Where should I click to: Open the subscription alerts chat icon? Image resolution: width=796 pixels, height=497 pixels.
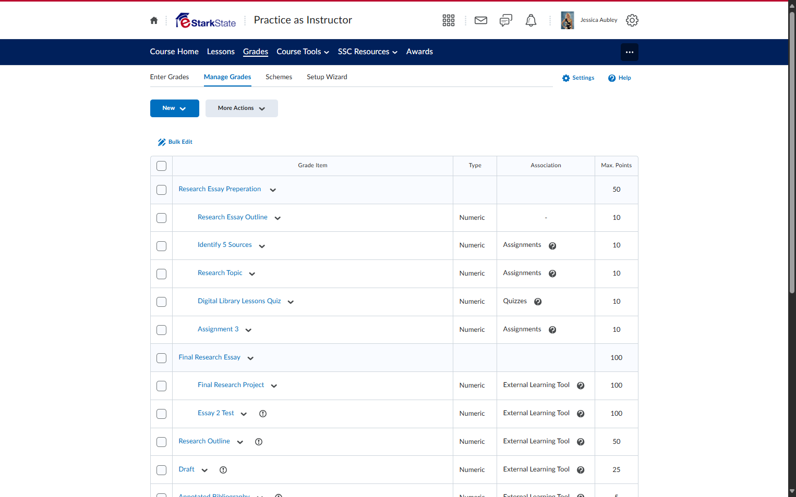pyautogui.click(x=506, y=20)
